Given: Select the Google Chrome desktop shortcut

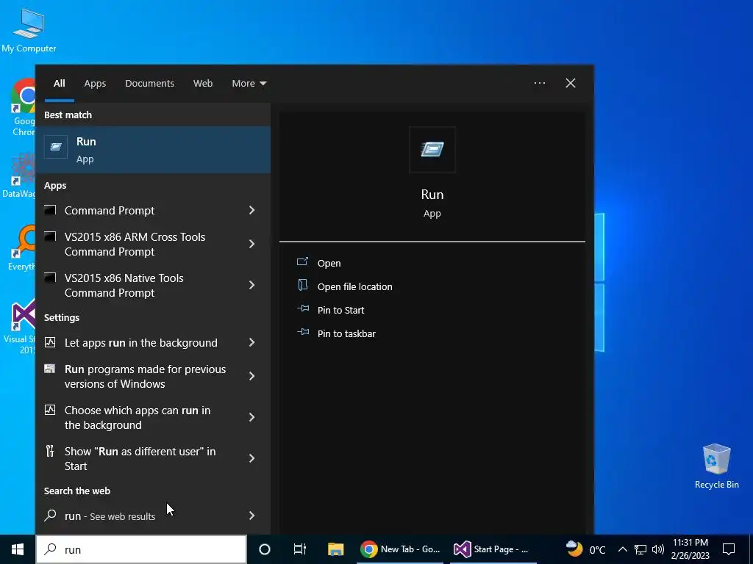Looking at the screenshot, I should click(x=23, y=107).
